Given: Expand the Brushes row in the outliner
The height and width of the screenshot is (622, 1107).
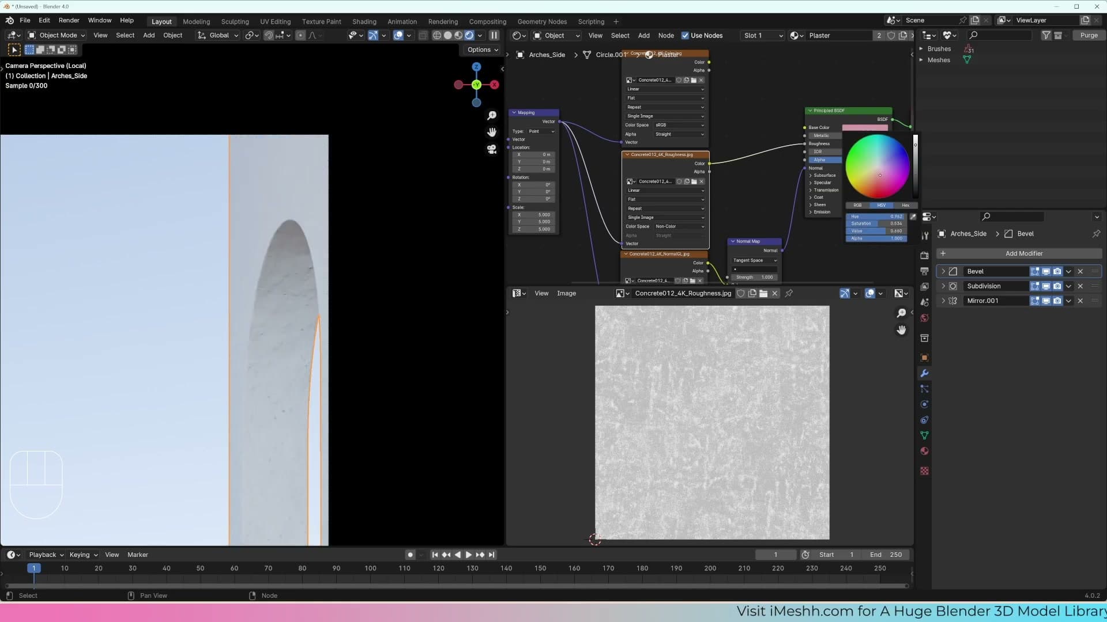Looking at the screenshot, I should 921,49.
